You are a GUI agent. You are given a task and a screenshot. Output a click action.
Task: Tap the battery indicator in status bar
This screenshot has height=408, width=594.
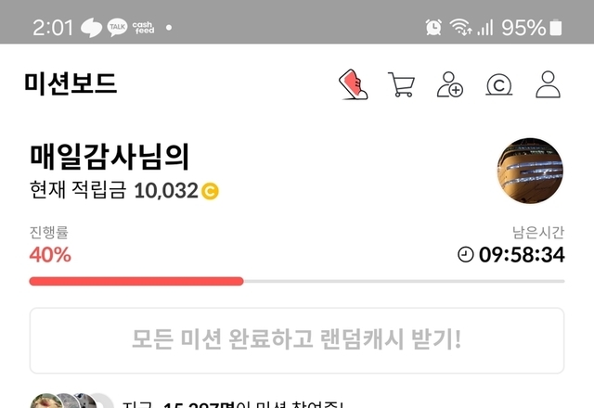[556, 28]
